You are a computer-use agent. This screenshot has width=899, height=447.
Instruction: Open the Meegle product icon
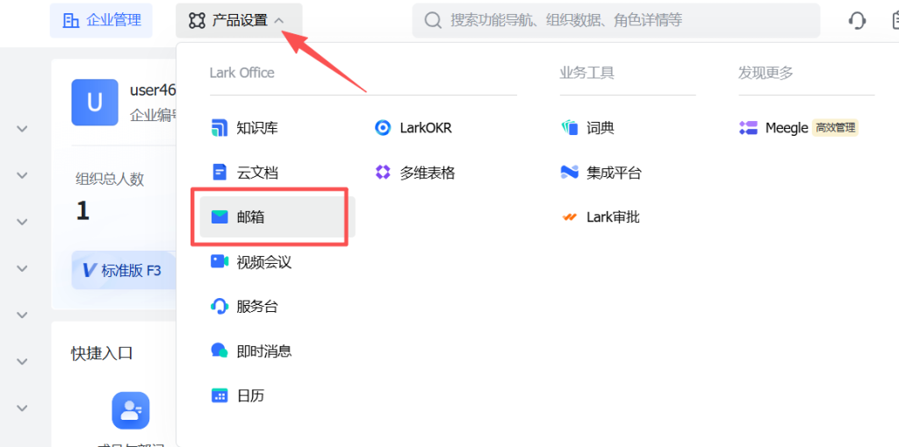[748, 128]
